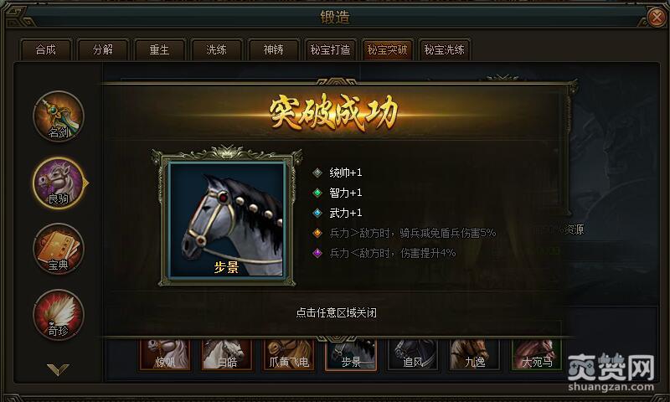Close the 锻造 forging window

point(656,18)
